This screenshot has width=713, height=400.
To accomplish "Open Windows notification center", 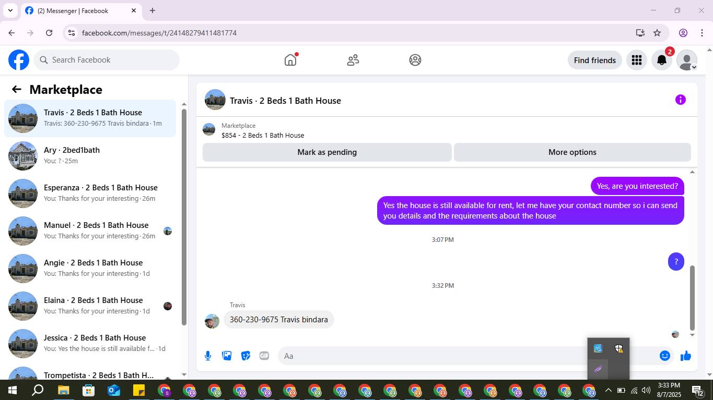I will coord(698,390).
